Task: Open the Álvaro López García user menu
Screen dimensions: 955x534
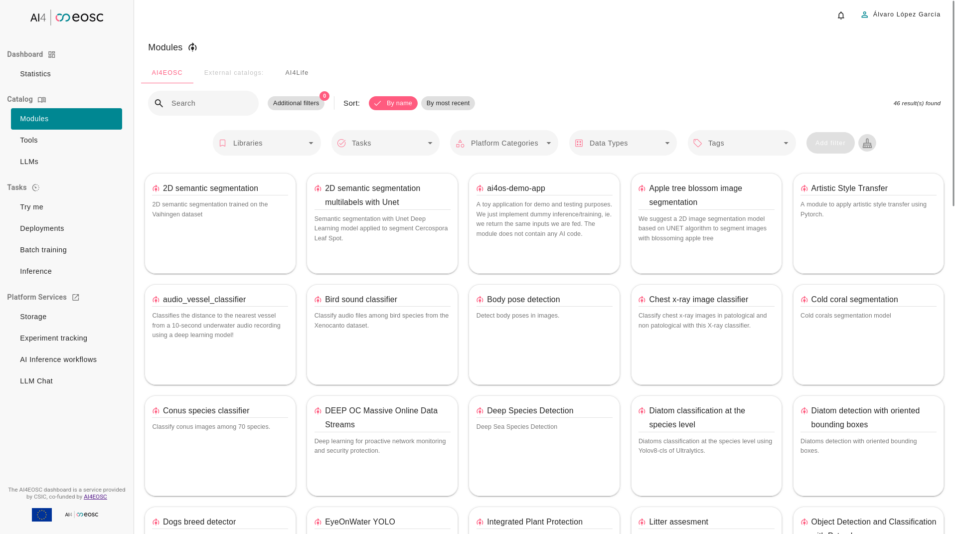Action: (x=901, y=15)
